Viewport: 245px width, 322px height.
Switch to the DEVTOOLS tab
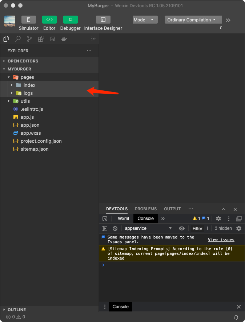tap(117, 209)
